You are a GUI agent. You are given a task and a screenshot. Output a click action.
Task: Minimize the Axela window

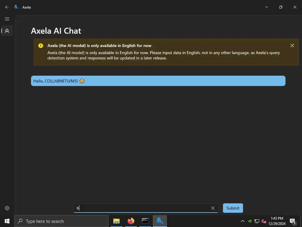[x=267, y=7]
